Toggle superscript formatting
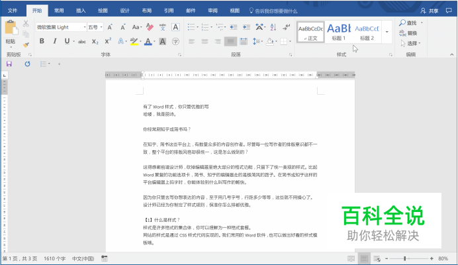This screenshot has width=458, height=265. tap(108, 41)
